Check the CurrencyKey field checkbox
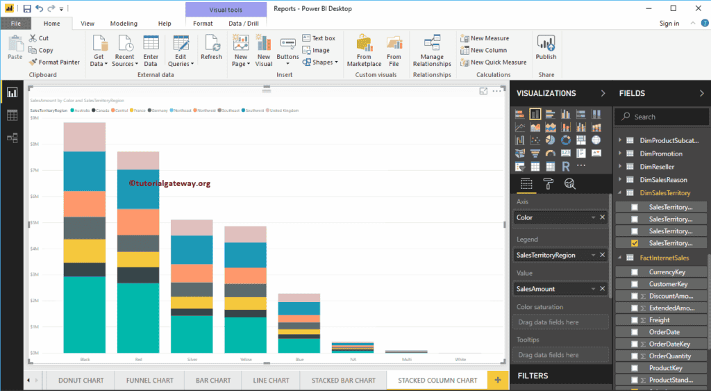The height and width of the screenshot is (391, 711). pyautogui.click(x=635, y=272)
